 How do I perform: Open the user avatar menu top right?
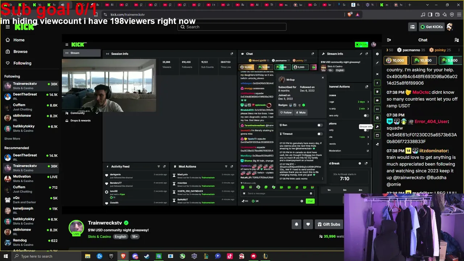pyautogui.click(x=450, y=27)
